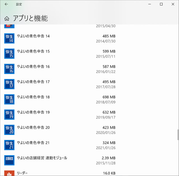Screen dimensions: 179x176
Task: Go to Settings home via the house icon
Action: coord(7,18)
